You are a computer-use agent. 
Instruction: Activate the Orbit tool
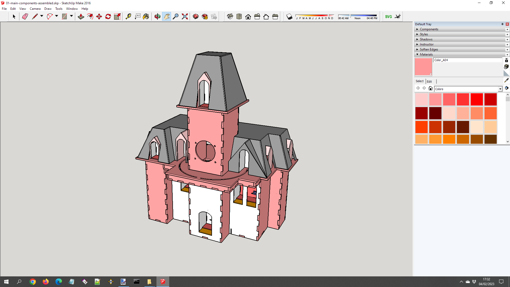point(158,16)
